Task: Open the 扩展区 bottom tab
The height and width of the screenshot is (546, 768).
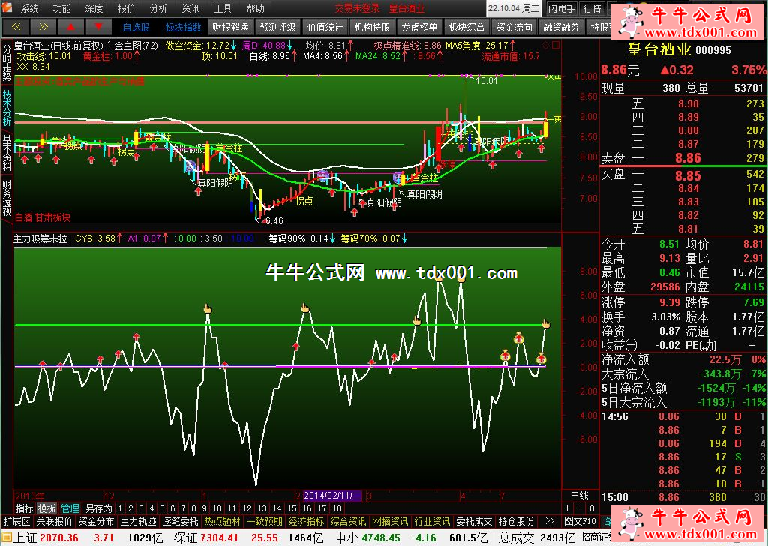Action: click(16, 521)
